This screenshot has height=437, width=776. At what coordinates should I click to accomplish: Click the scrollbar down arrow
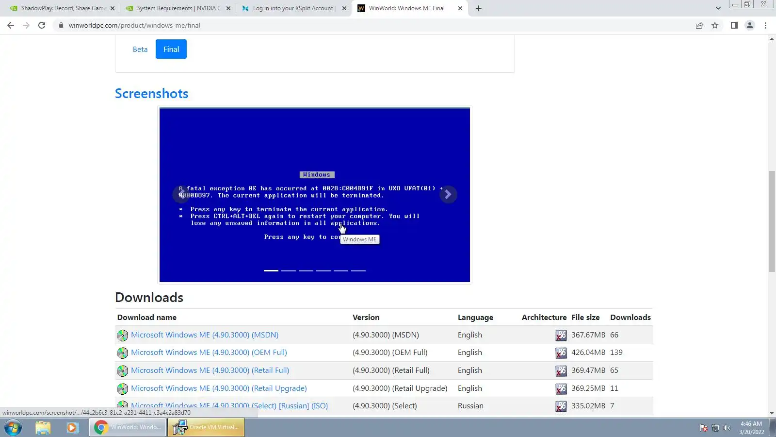pos(772,412)
